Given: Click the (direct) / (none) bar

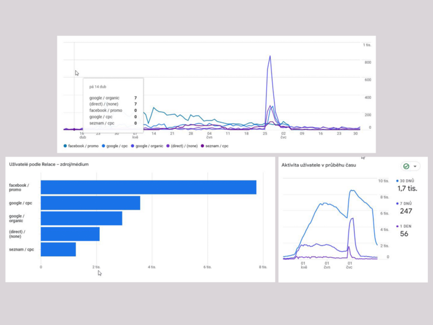Looking at the screenshot, I should click(70, 234).
